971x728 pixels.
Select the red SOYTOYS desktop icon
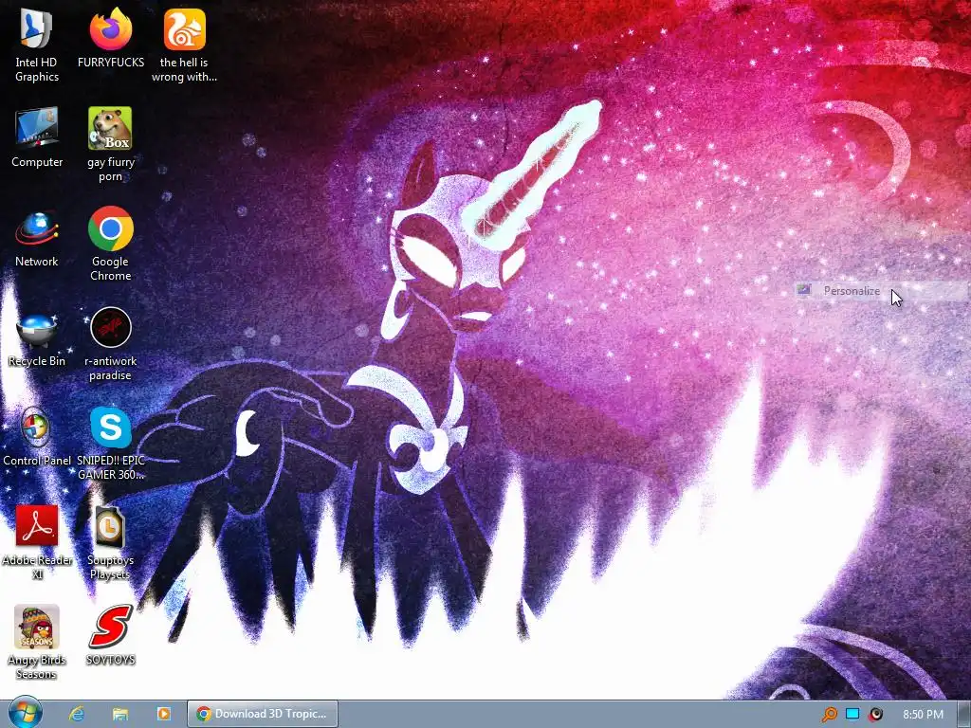[x=110, y=636]
